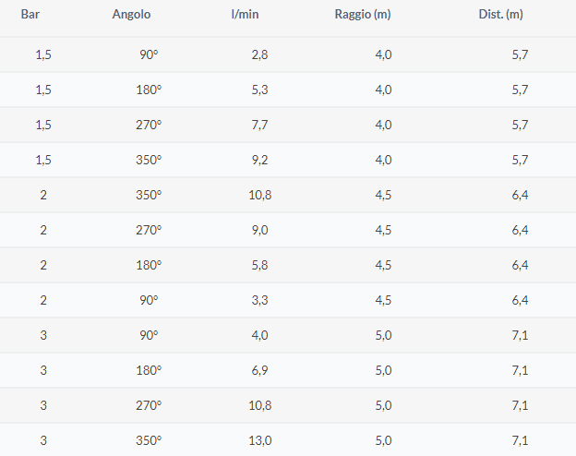Click the Bar column header
The height and width of the screenshot is (456, 576).
(30, 15)
